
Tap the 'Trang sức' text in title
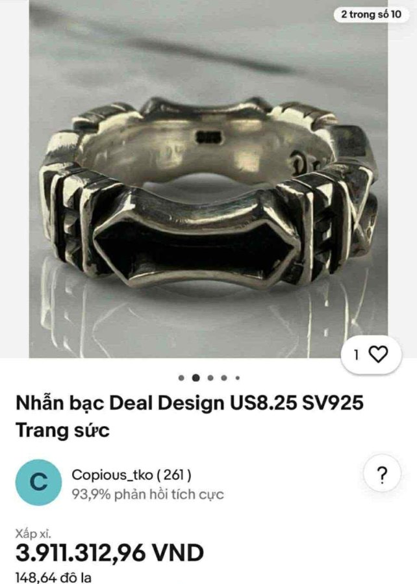pos(62,431)
